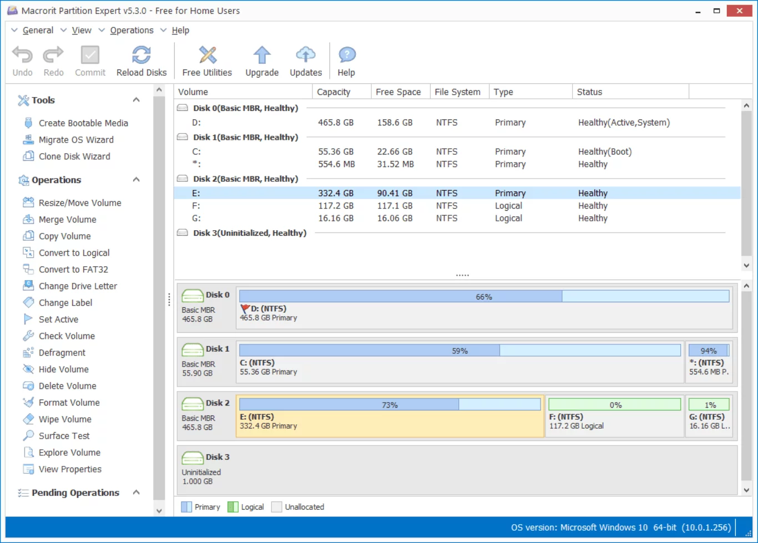This screenshot has width=758, height=543.
Task: Click the 66% usage bar on Disk 0
Action: [x=484, y=296]
